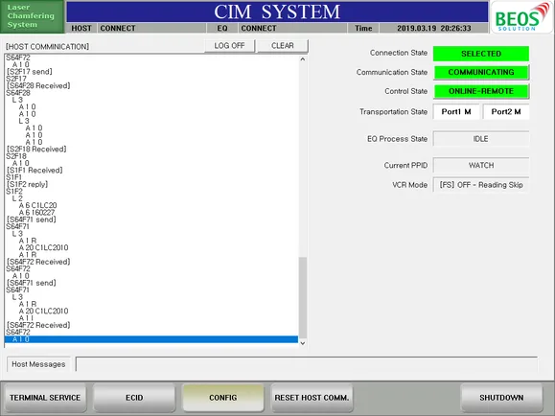Click the Host Messages text field
555x416 pixels.
point(307,364)
